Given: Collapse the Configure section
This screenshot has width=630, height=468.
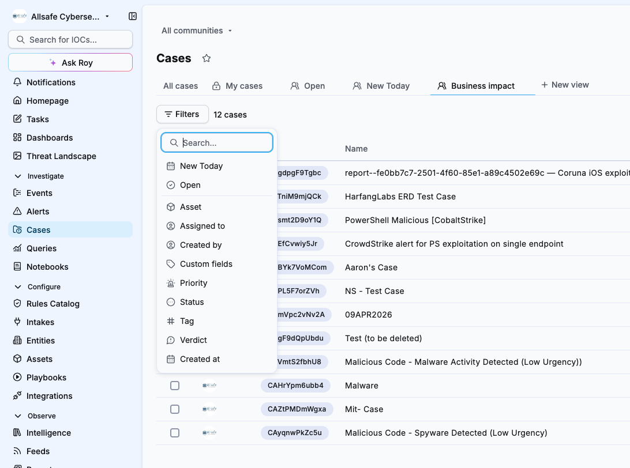Looking at the screenshot, I should (37, 287).
